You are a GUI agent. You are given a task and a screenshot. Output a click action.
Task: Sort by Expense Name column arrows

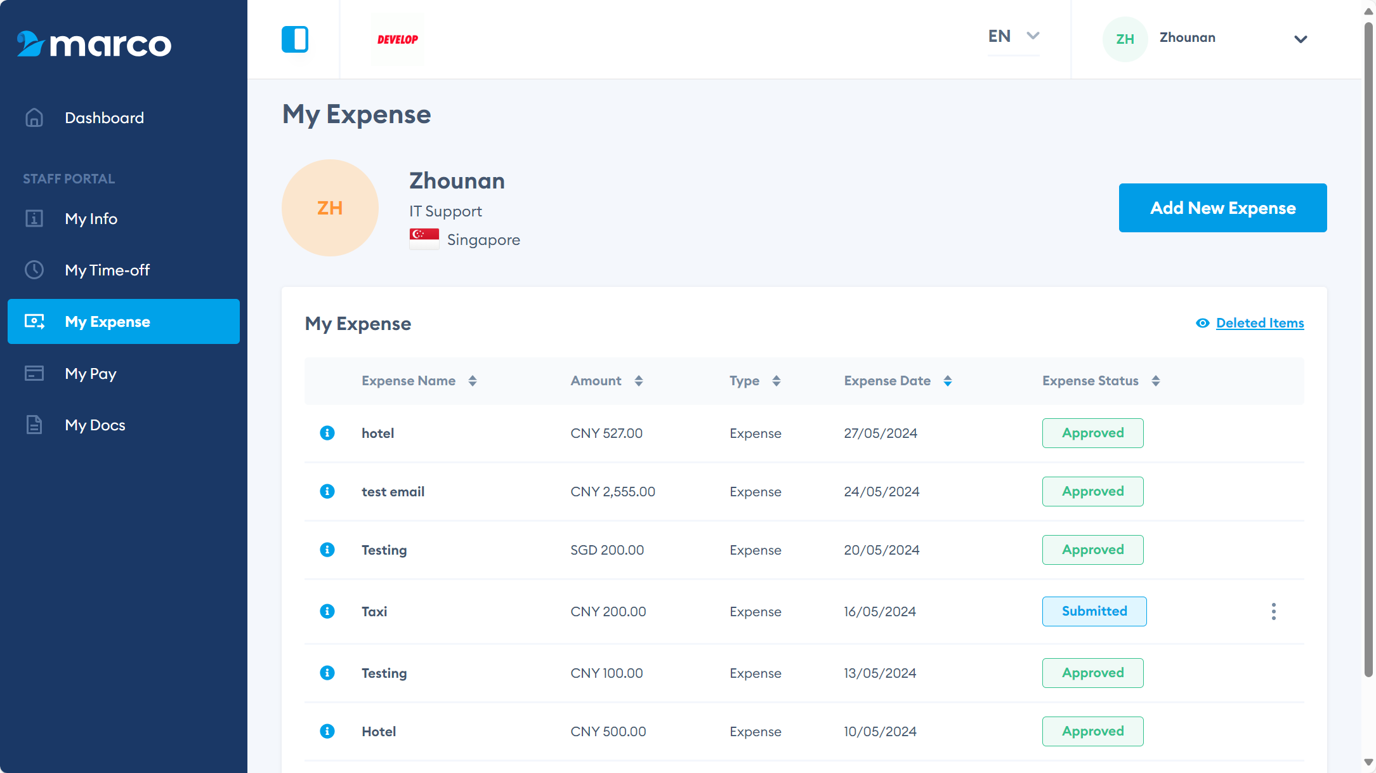point(473,381)
